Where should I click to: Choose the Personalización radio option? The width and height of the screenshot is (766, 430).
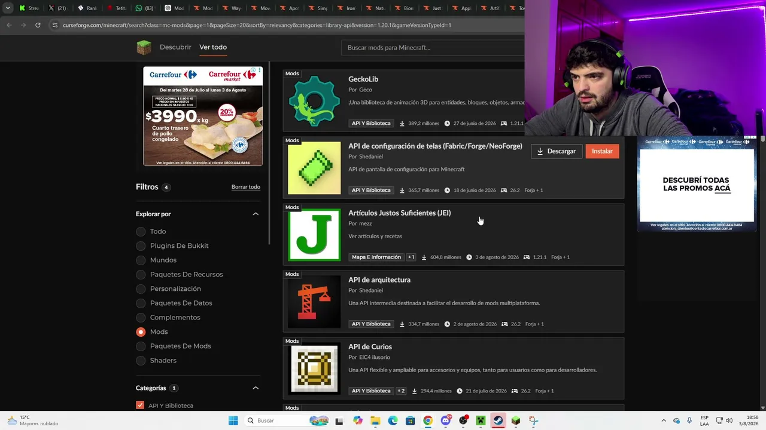[141, 288]
